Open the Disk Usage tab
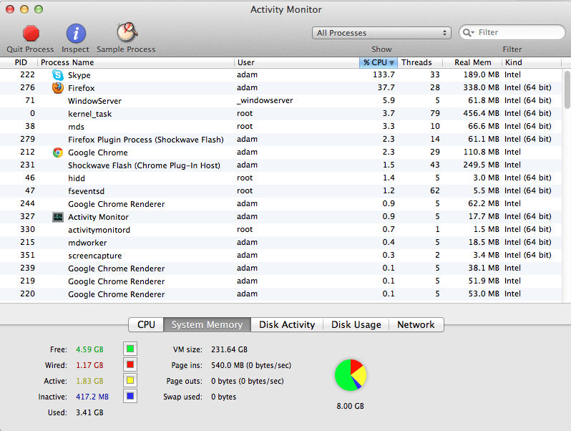571x431 pixels. 356,324
